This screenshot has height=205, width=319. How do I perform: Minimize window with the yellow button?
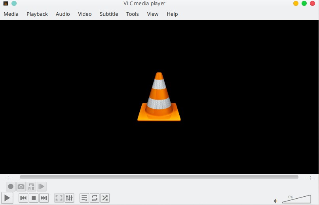tap(296, 4)
